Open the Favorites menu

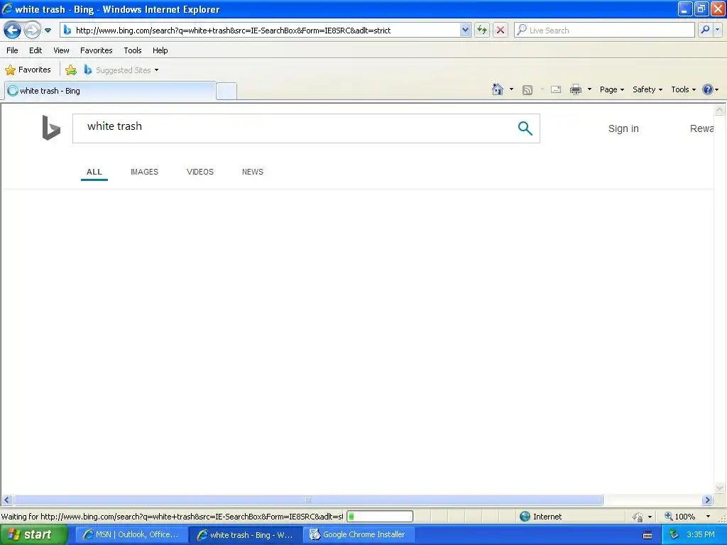point(96,50)
